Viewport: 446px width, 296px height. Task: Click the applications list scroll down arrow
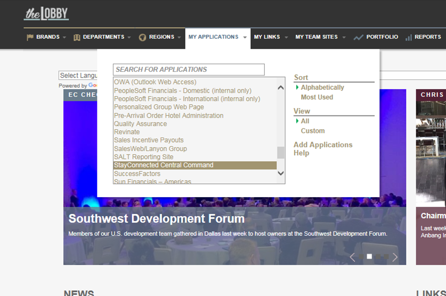pos(280,173)
